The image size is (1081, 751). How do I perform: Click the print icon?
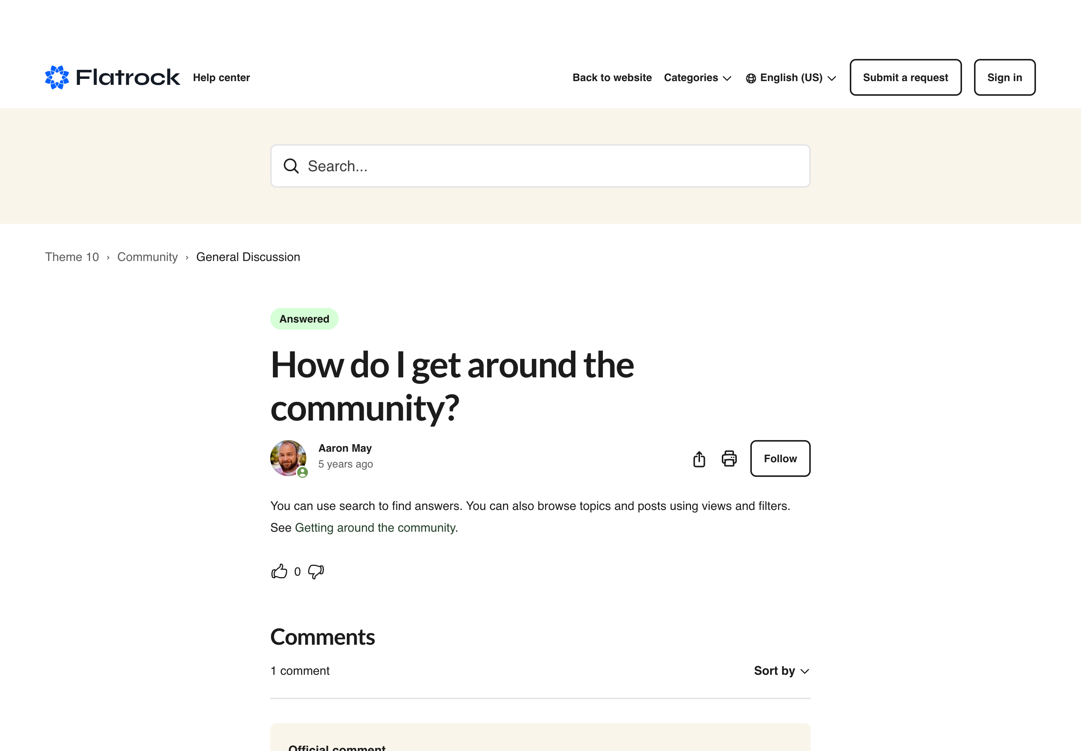(x=729, y=459)
